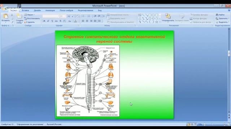This screenshot has height=129, width=231.
Task: Toggle Underline formatting
Action: (x=52, y=21)
